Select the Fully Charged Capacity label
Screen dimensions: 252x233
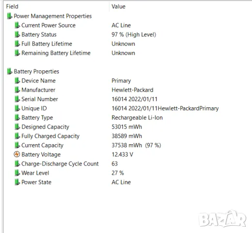pos(50,136)
